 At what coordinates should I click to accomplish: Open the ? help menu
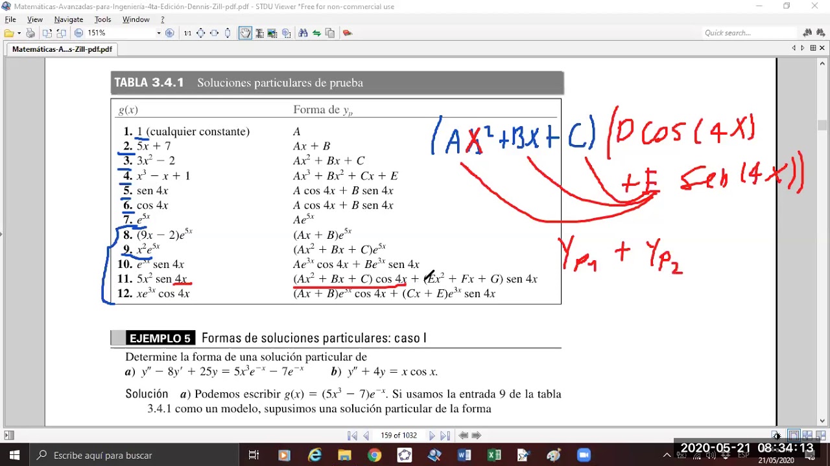coord(163,19)
